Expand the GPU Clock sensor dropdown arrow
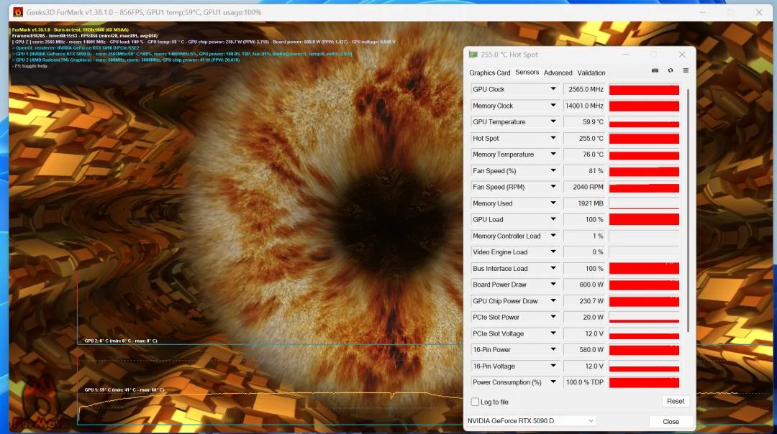This screenshot has height=434, width=777. pos(553,89)
